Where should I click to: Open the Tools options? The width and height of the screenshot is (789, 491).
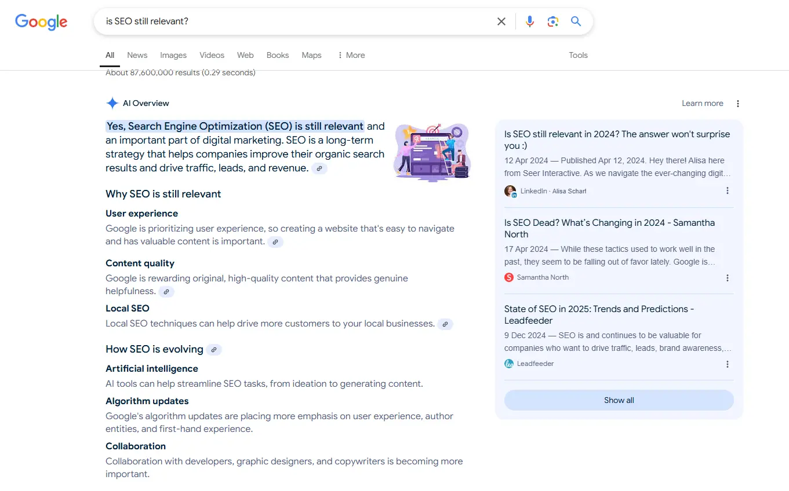[x=578, y=55]
